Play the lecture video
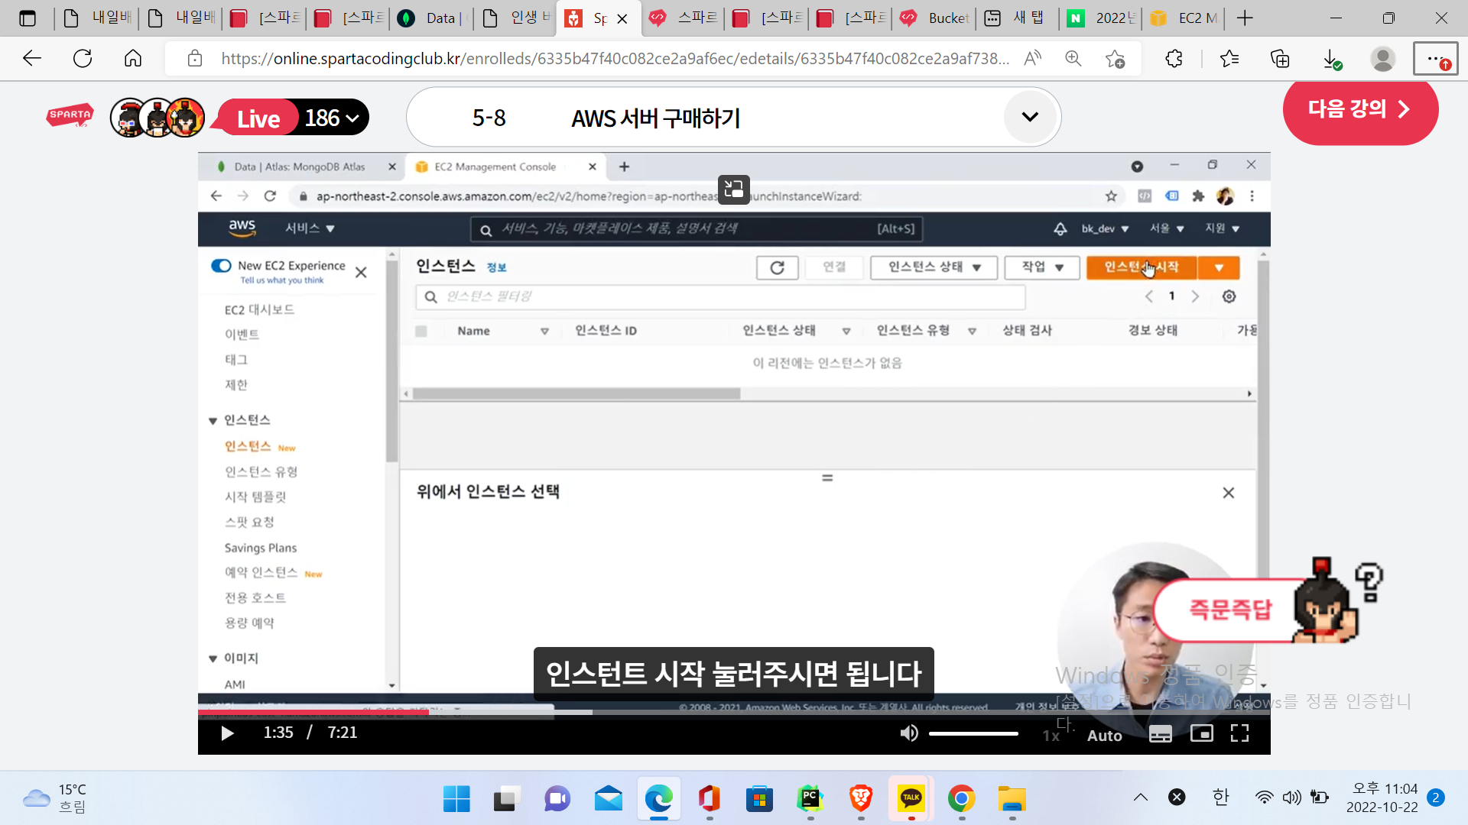The image size is (1468, 825). 227,733
